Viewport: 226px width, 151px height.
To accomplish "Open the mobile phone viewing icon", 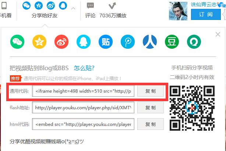I will pos(4,6).
